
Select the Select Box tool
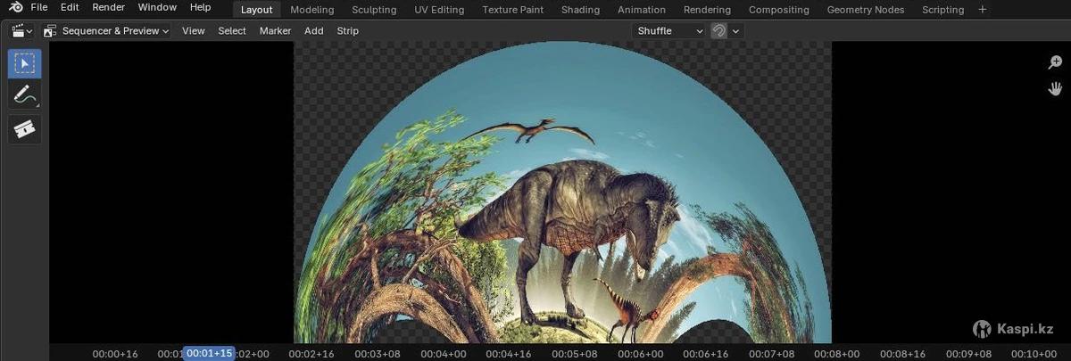click(x=24, y=63)
